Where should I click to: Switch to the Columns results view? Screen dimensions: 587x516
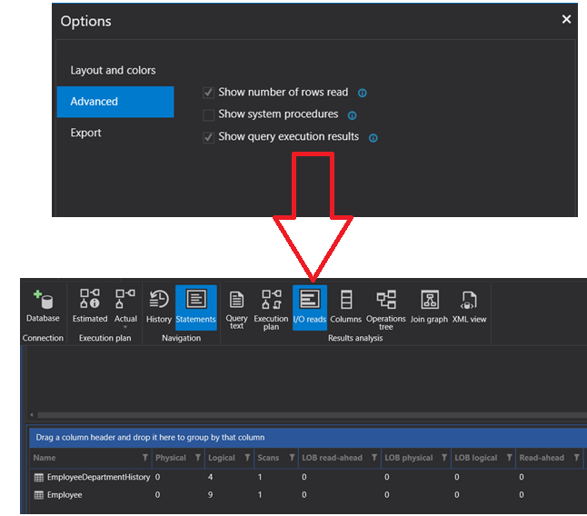pos(346,306)
